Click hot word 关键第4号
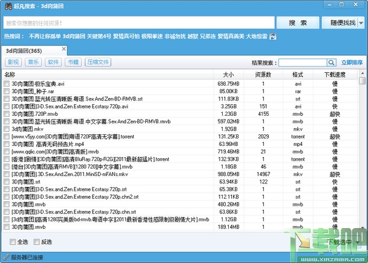The image size is (368, 263). (x=99, y=36)
